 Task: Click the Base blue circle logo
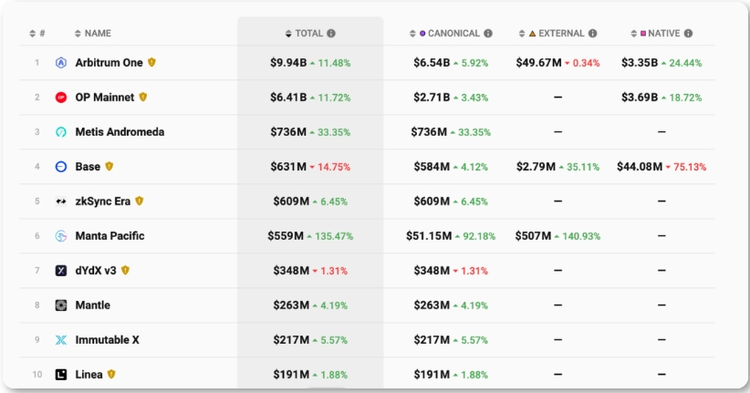(61, 167)
